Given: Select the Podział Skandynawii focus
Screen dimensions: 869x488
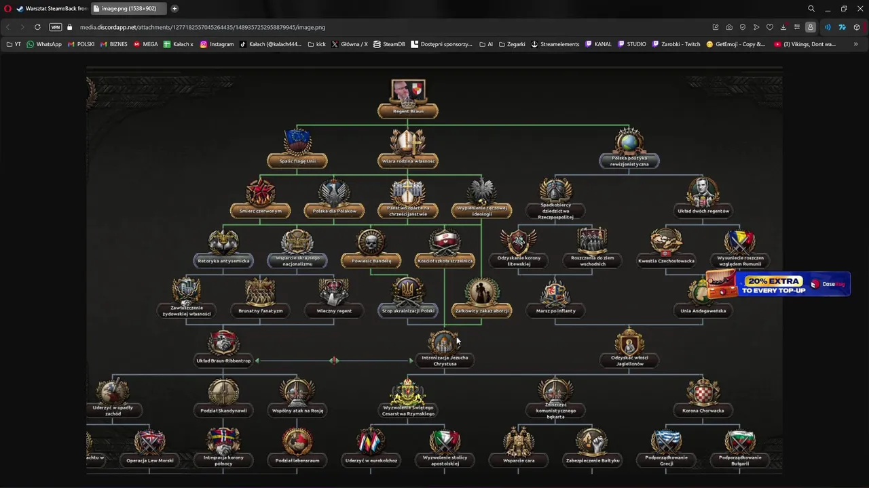Looking at the screenshot, I should point(223,398).
